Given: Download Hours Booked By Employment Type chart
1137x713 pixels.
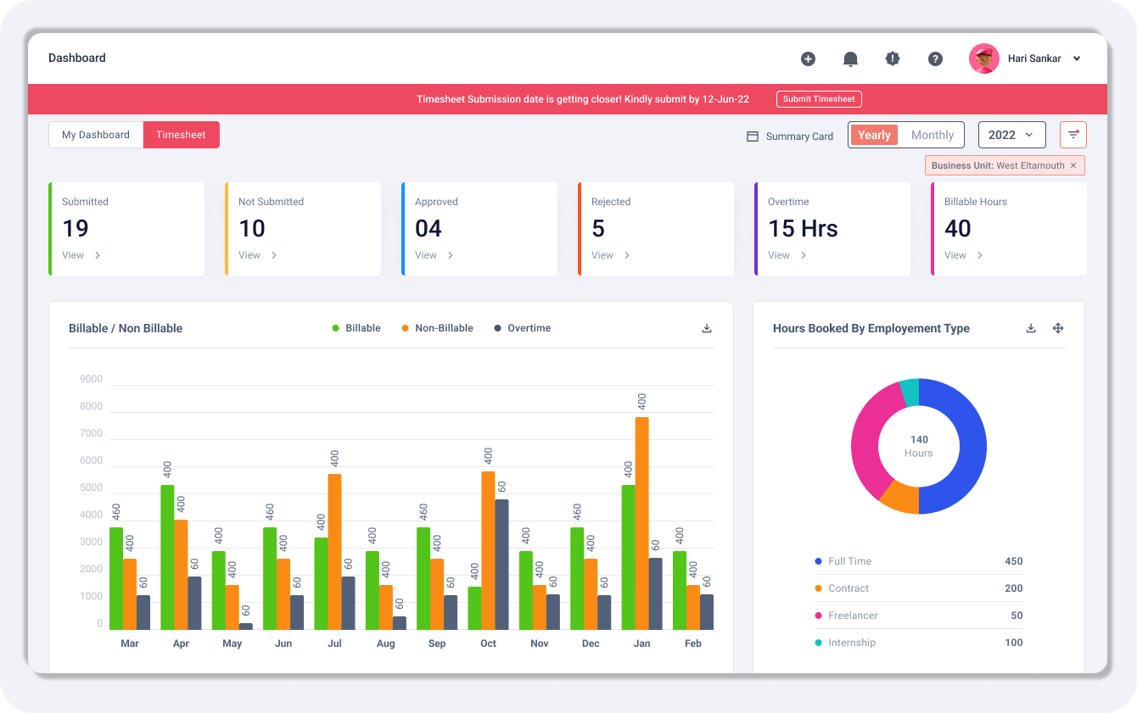Looking at the screenshot, I should coord(1031,328).
